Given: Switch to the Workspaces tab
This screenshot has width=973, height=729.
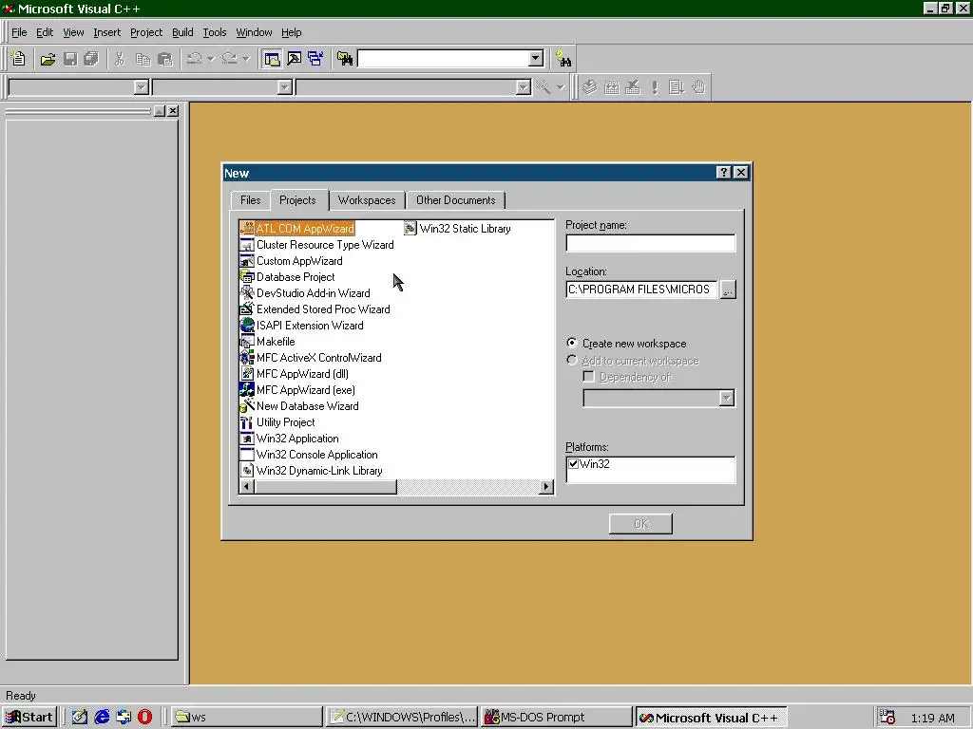Looking at the screenshot, I should click(x=367, y=200).
